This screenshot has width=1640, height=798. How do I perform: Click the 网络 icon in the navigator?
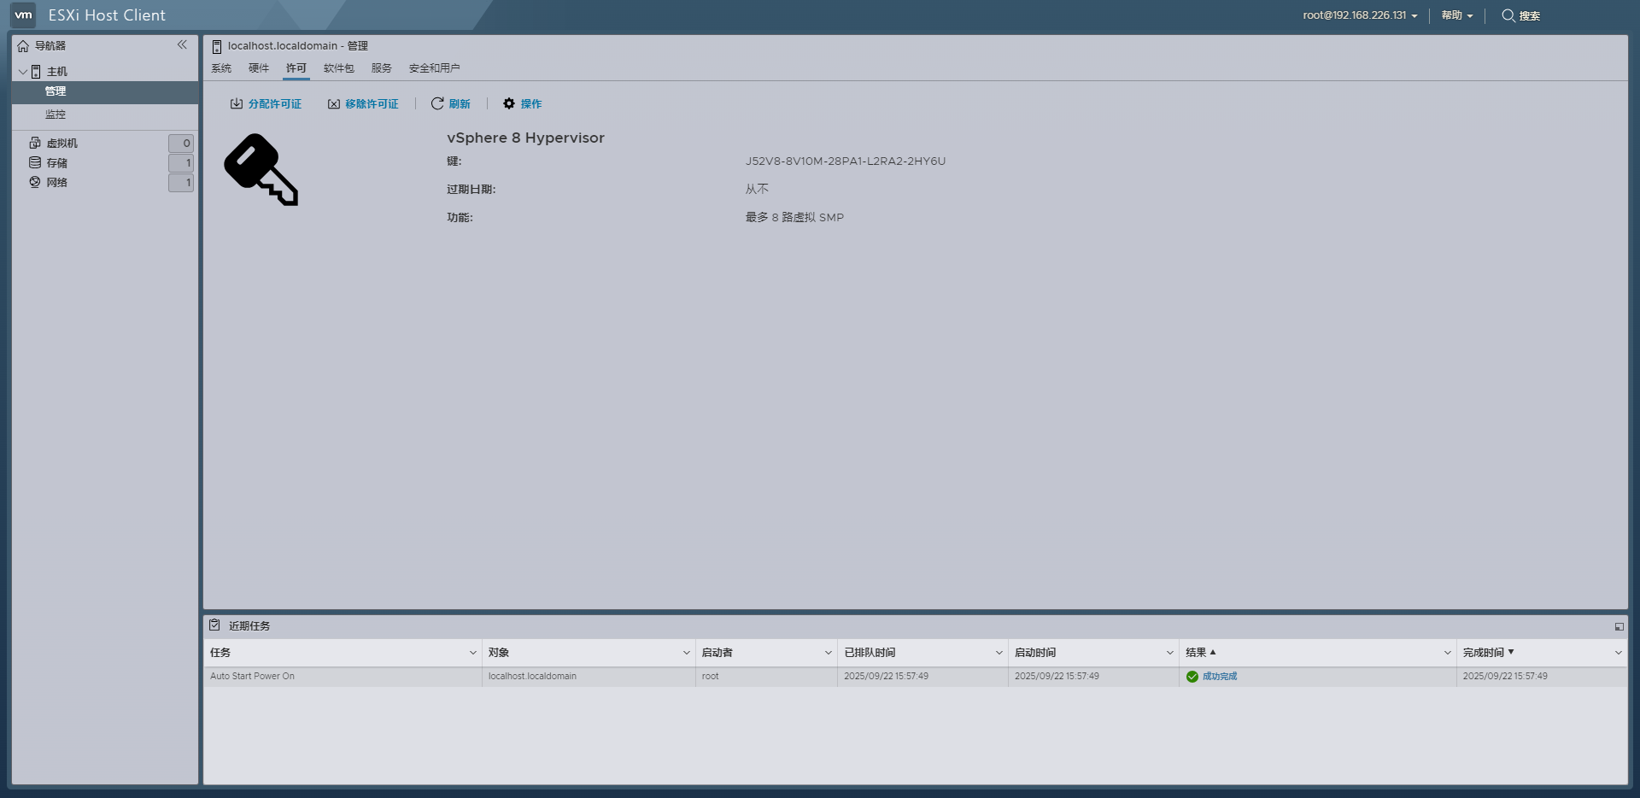click(x=34, y=182)
